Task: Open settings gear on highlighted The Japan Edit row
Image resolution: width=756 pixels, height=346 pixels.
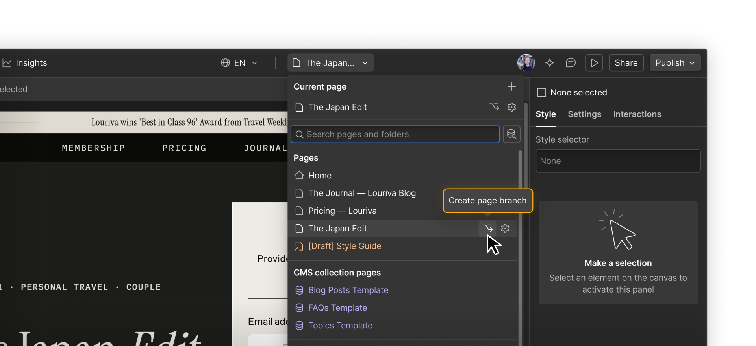Action: point(505,228)
